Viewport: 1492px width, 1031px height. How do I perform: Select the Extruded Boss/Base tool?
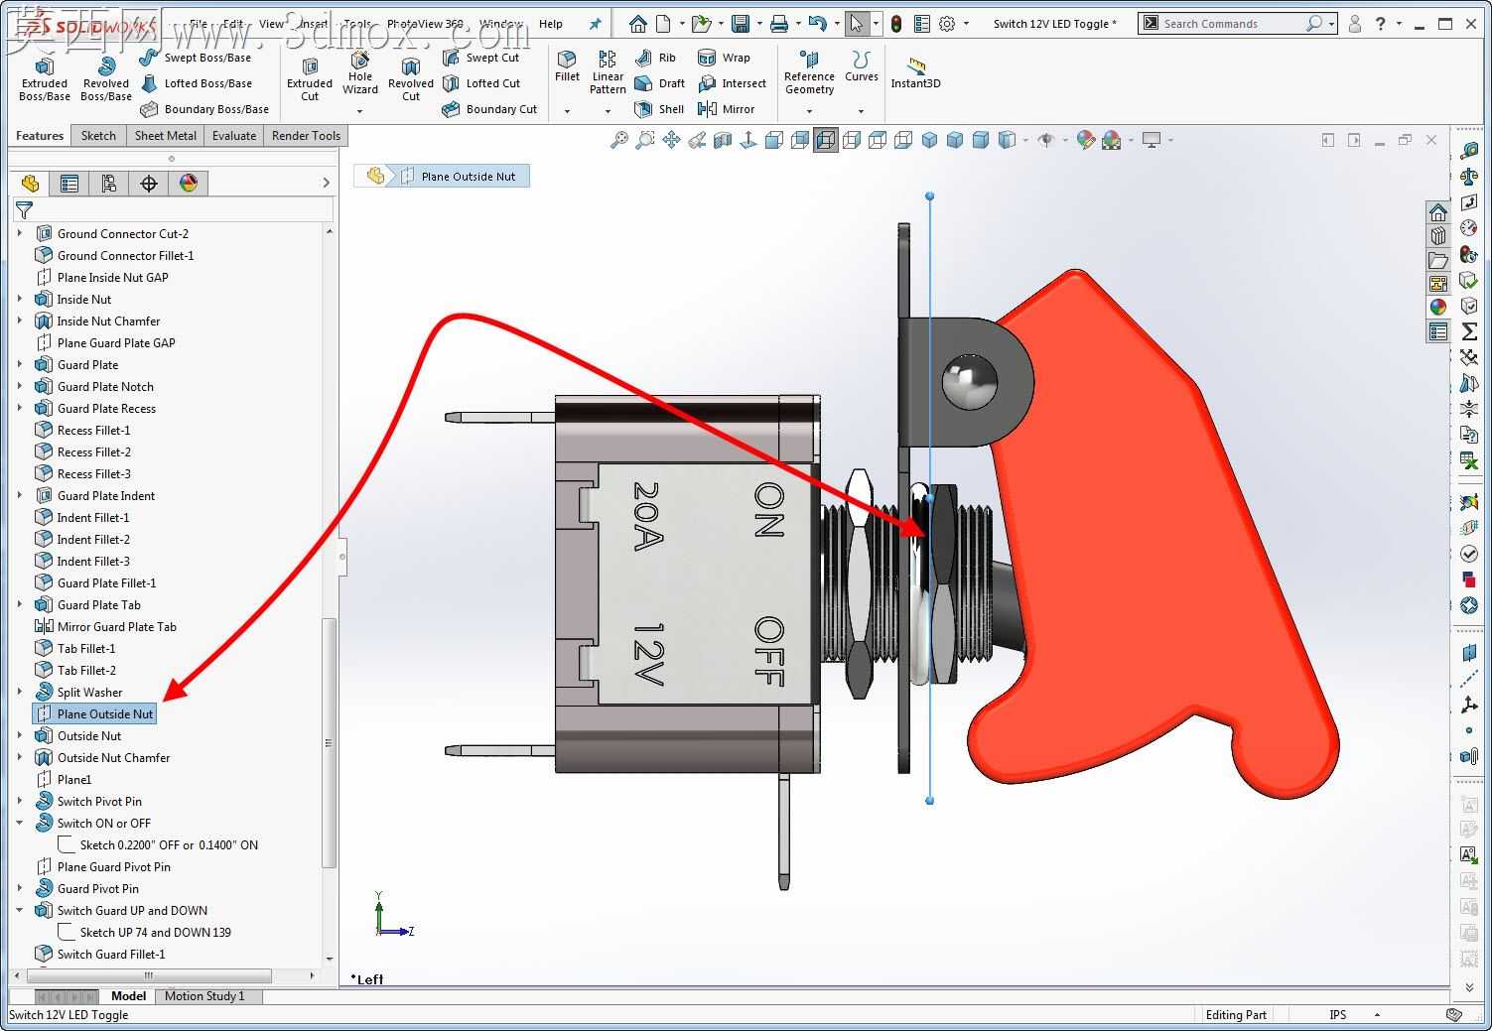pyautogui.click(x=44, y=78)
